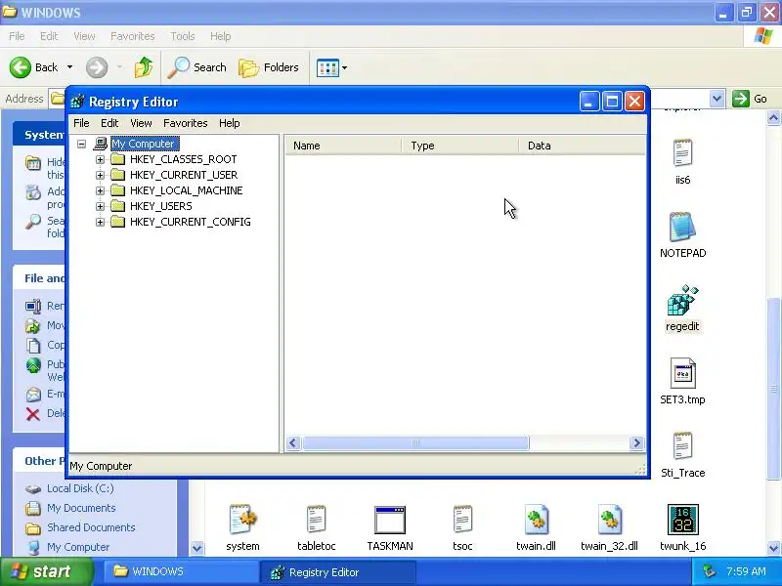Click the Go button beside address bar

click(x=750, y=99)
